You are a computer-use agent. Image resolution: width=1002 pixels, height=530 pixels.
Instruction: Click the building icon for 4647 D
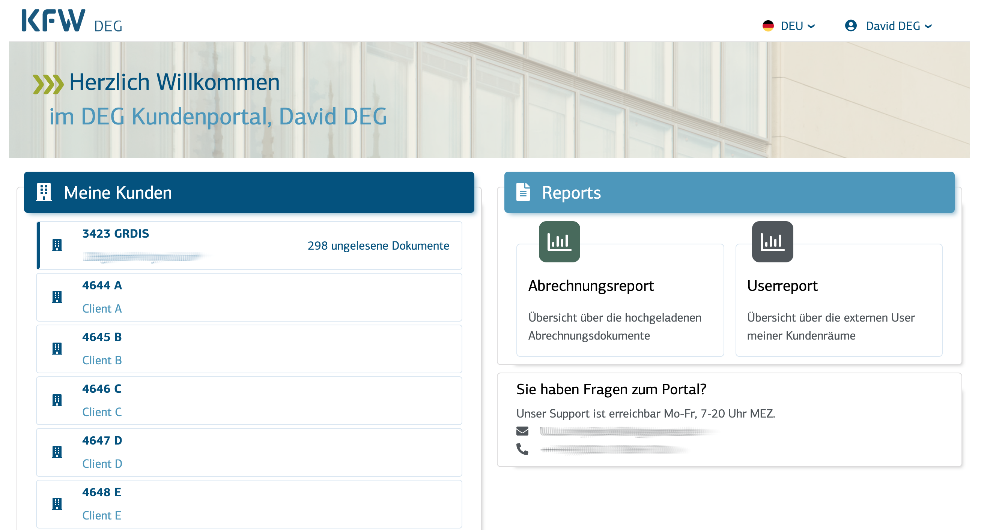(x=57, y=452)
